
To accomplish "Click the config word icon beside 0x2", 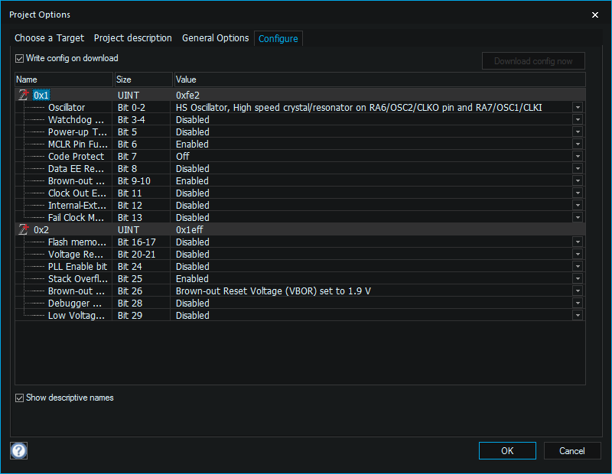I will (x=24, y=230).
